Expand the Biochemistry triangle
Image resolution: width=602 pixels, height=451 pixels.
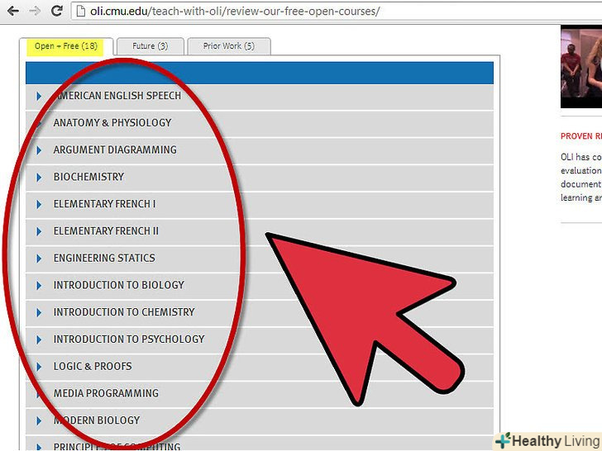pos(39,177)
